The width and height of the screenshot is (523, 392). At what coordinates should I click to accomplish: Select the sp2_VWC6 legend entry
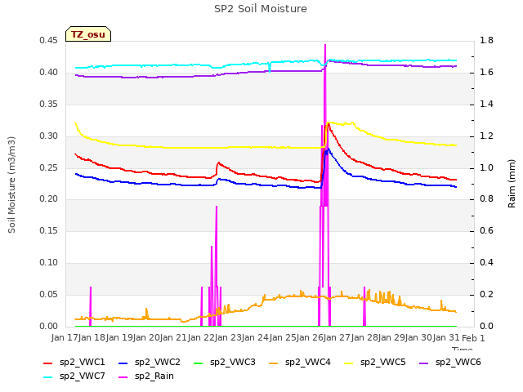click(450, 363)
